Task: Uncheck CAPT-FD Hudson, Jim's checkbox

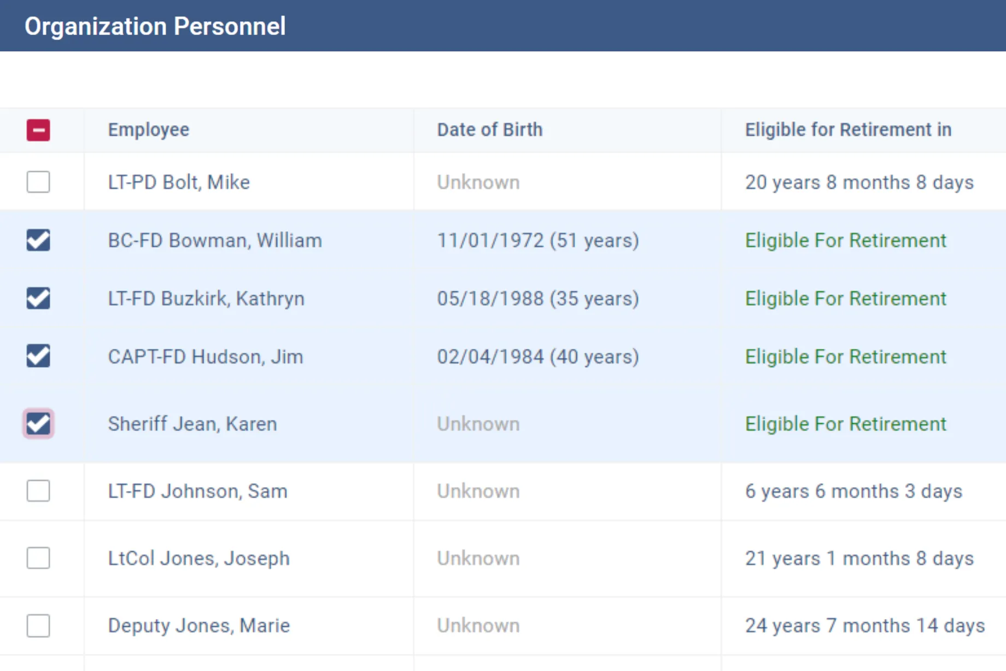Action: coord(38,356)
